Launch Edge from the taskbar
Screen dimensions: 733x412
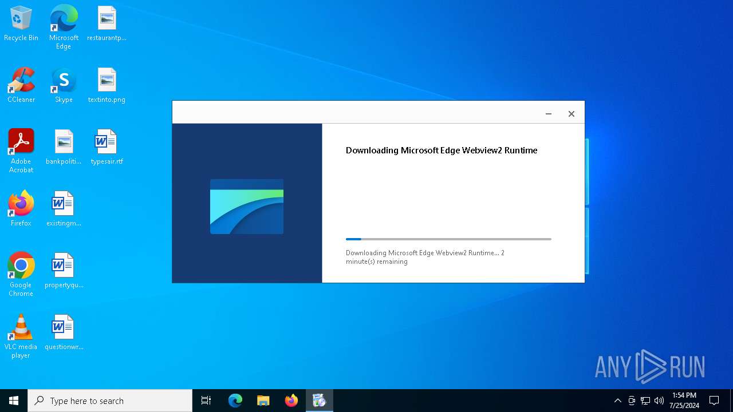pos(235,401)
